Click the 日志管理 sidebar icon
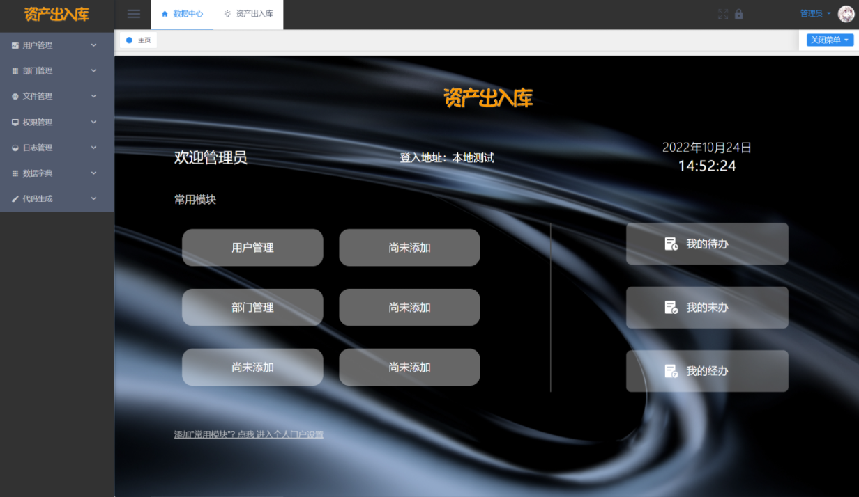This screenshot has width=859, height=497. (15, 148)
